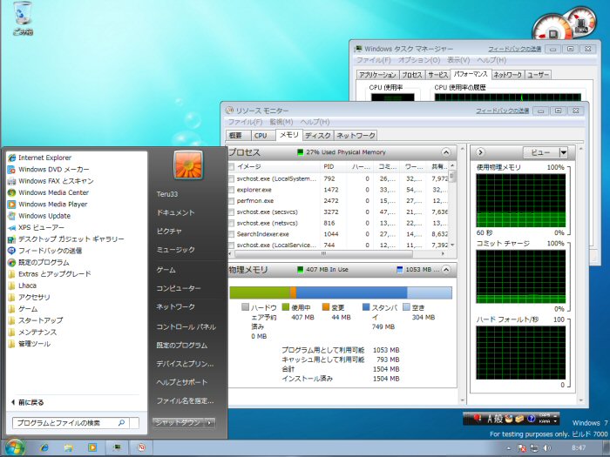Open Internet Explorer from the taskbar

(x=44, y=447)
